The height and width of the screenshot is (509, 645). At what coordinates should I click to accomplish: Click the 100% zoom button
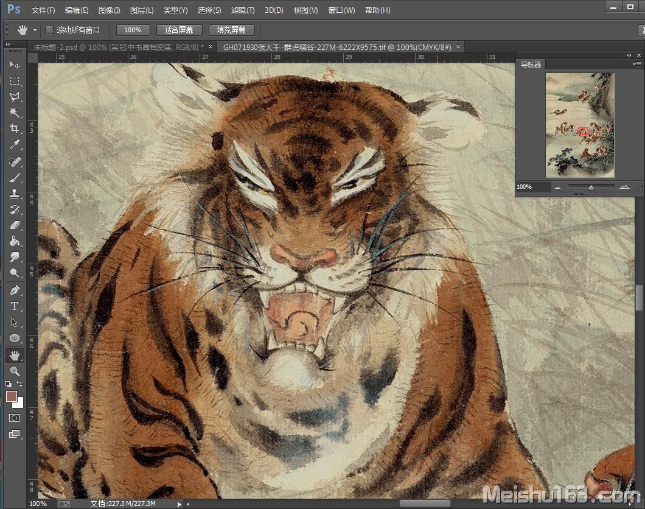(x=133, y=30)
